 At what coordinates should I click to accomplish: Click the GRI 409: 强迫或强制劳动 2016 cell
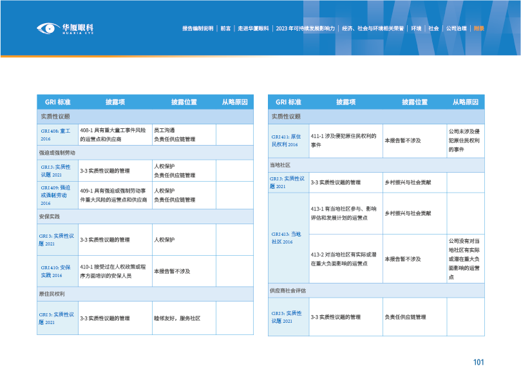coord(58,195)
